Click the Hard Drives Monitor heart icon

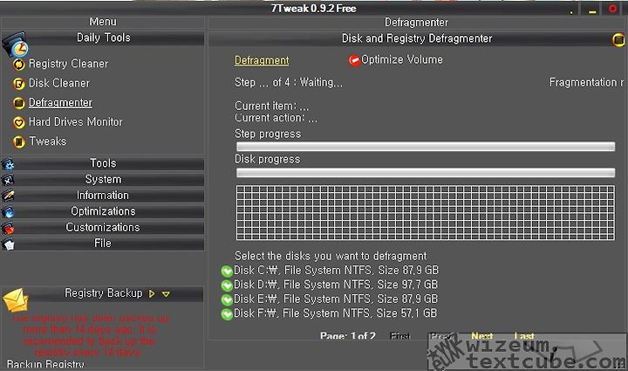[19, 122]
